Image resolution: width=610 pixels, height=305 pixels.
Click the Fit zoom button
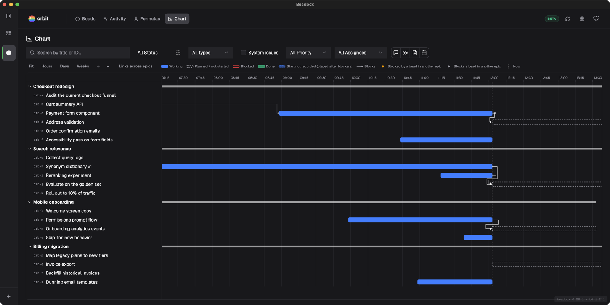coord(31,66)
